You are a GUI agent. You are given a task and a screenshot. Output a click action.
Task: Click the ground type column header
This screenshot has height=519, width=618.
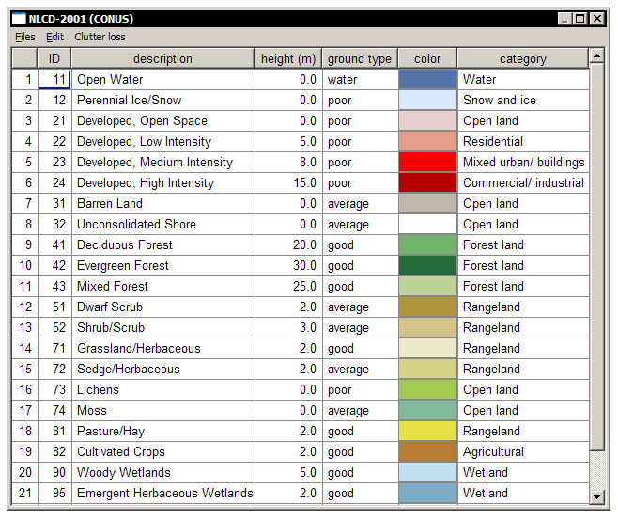(359, 58)
